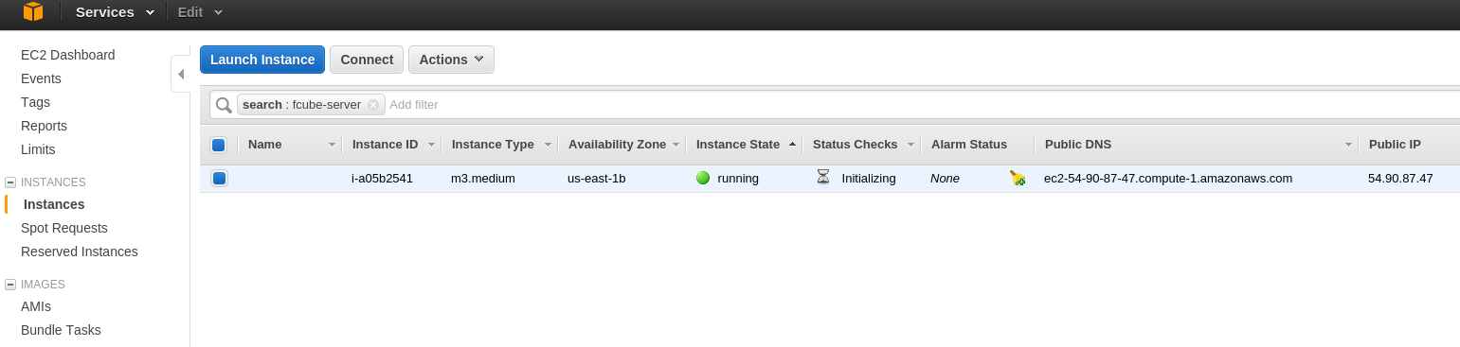Open Bundle Tasks in sidebar

pyautogui.click(x=61, y=330)
